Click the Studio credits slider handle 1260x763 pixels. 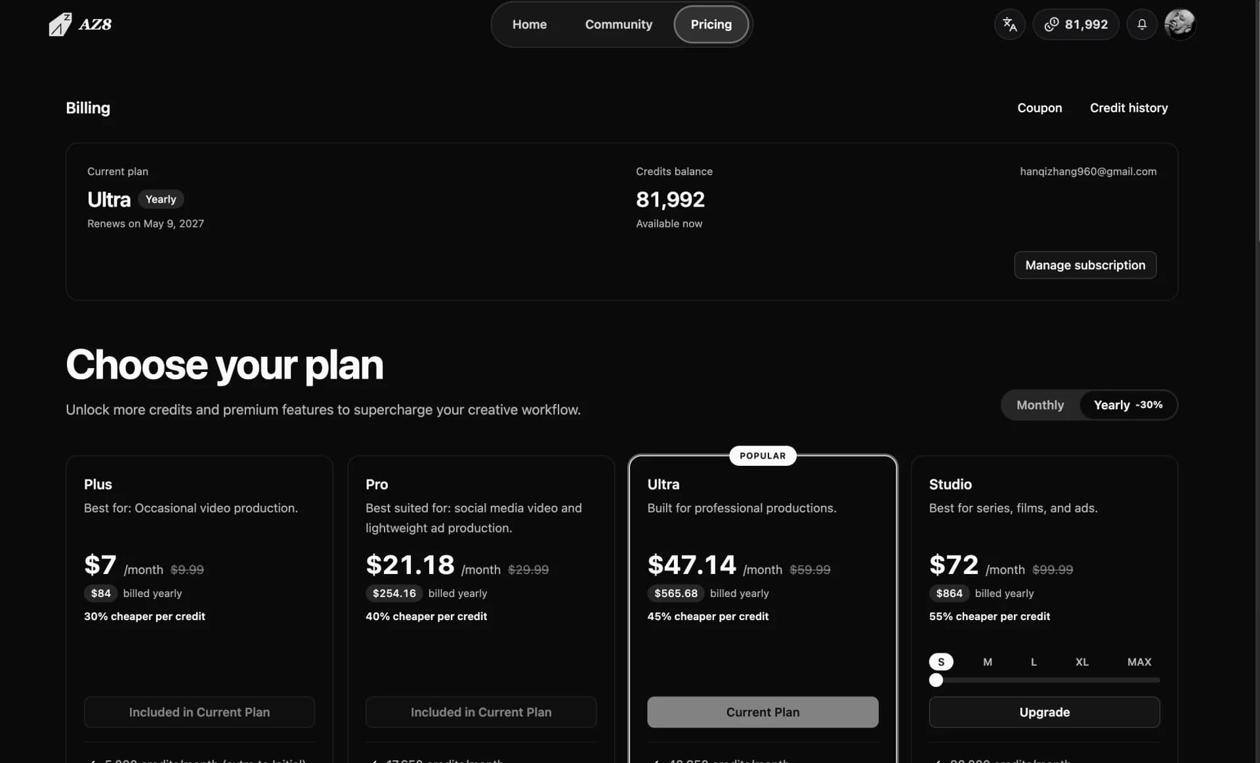pos(936,680)
